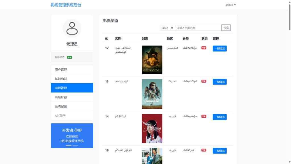The height and width of the screenshot is (164, 291).
Task: Click 一键添加 button for movie ID 12
Action: point(220,48)
